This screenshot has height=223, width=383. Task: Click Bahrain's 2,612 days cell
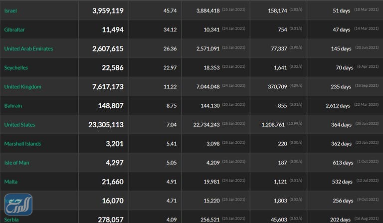(x=338, y=106)
